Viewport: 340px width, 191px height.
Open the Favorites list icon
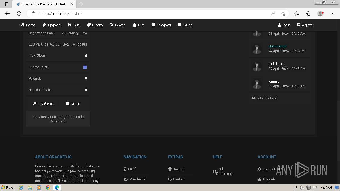pyautogui.click(x=296, y=14)
